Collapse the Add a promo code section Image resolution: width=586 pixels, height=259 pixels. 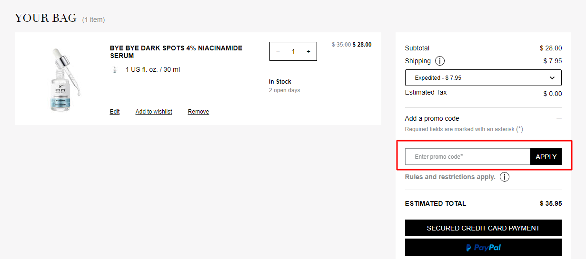pyautogui.click(x=559, y=118)
